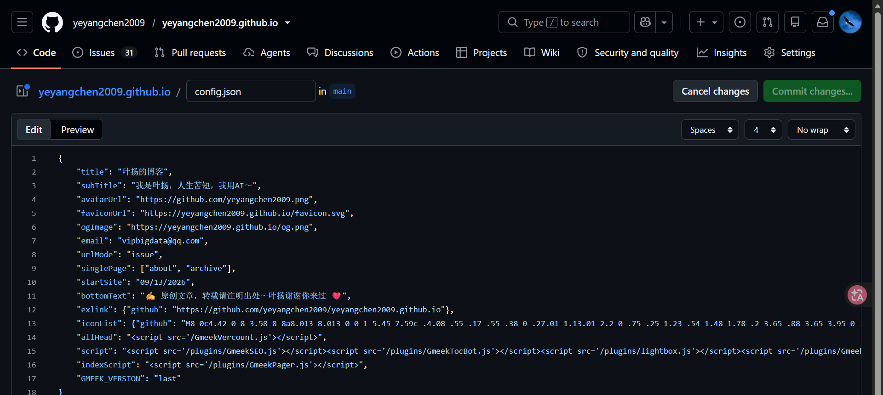Open Security and quality tab
This screenshot has width=883, height=395.
(x=628, y=53)
